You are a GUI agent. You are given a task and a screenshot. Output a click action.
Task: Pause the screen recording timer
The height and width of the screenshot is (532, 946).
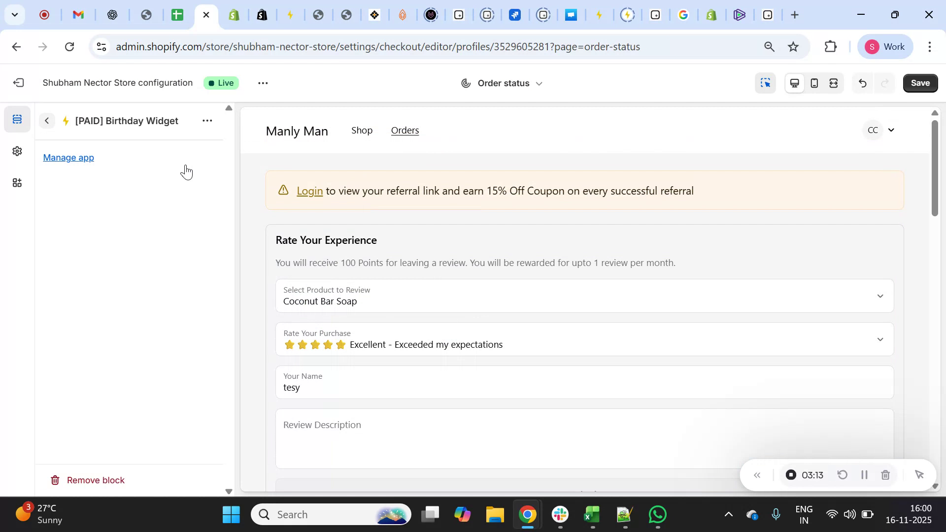pyautogui.click(x=864, y=474)
